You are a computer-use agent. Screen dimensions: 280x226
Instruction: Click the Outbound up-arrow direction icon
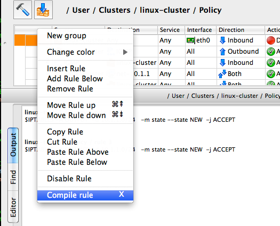coord(222,52)
